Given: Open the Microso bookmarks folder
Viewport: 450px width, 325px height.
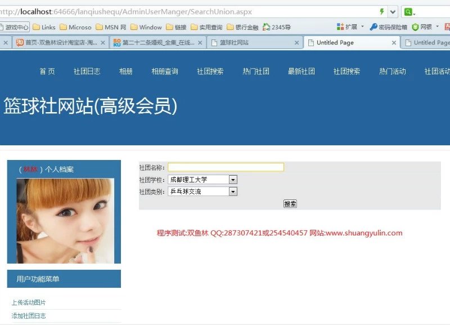Looking at the screenshot, I should coord(75,27).
